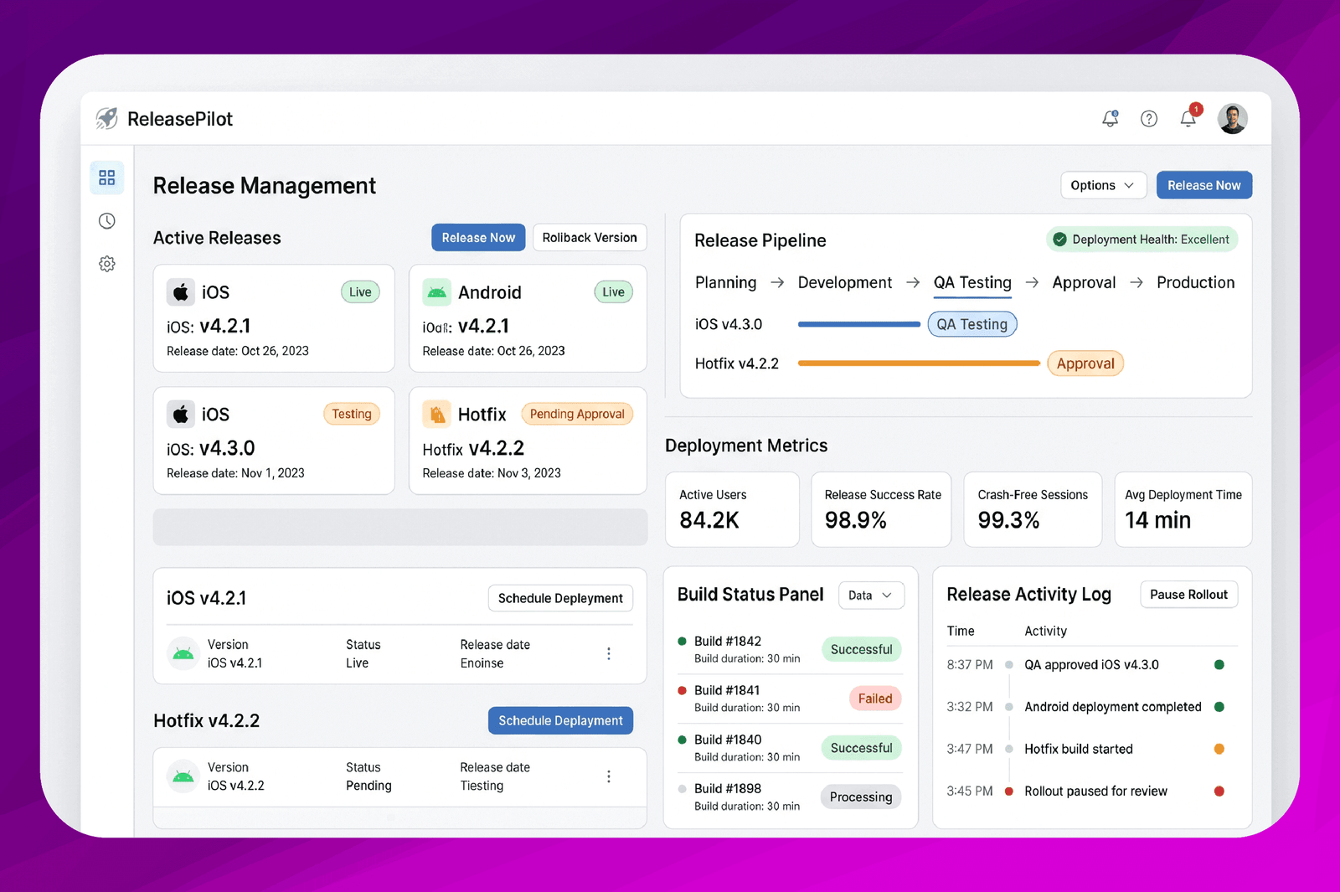1340x892 pixels.
Task: Open the Data dropdown in Build Status Panel
Action: point(871,596)
